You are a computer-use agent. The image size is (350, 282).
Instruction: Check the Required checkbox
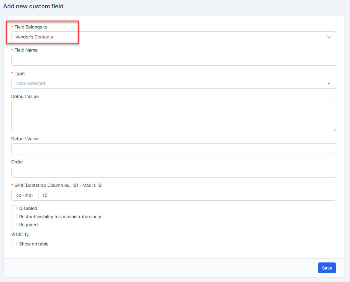(14, 225)
